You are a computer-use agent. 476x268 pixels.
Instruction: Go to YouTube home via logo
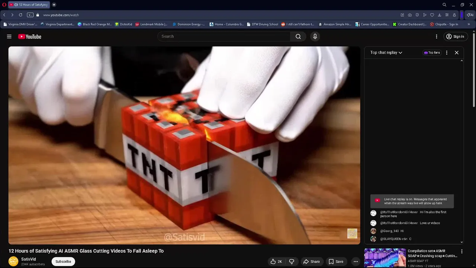click(x=30, y=36)
